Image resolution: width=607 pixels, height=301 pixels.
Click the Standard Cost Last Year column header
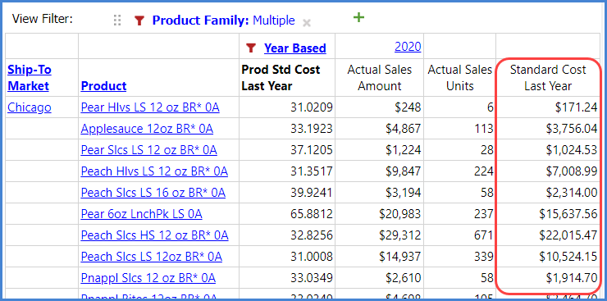[548, 78]
